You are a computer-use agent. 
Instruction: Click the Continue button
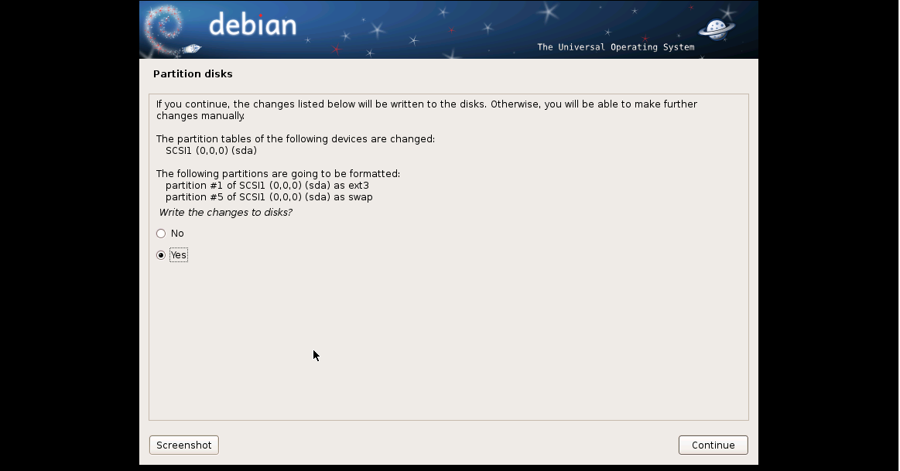pyautogui.click(x=713, y=445)
